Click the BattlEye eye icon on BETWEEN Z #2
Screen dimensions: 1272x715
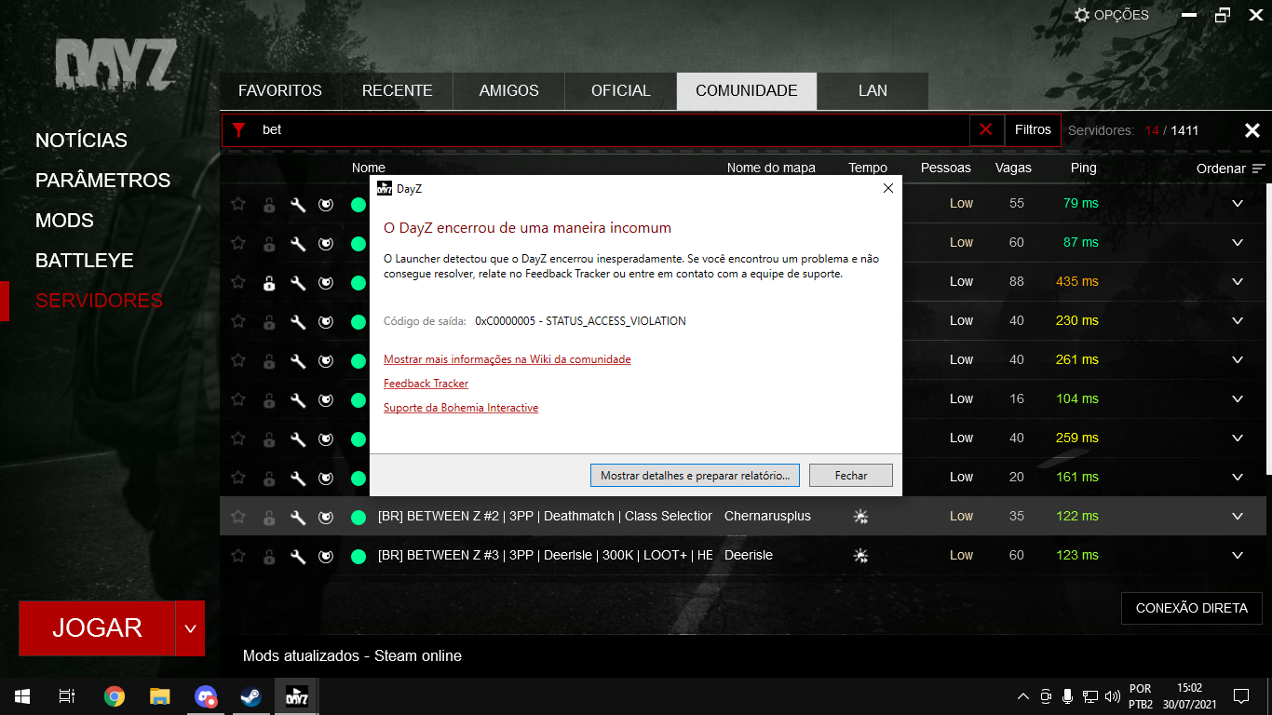[x=326, y=517]
